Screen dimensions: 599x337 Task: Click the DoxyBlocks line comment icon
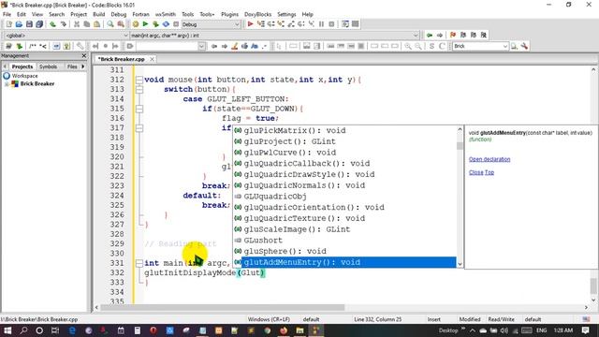pyautogui.click(x=43, y=46)
